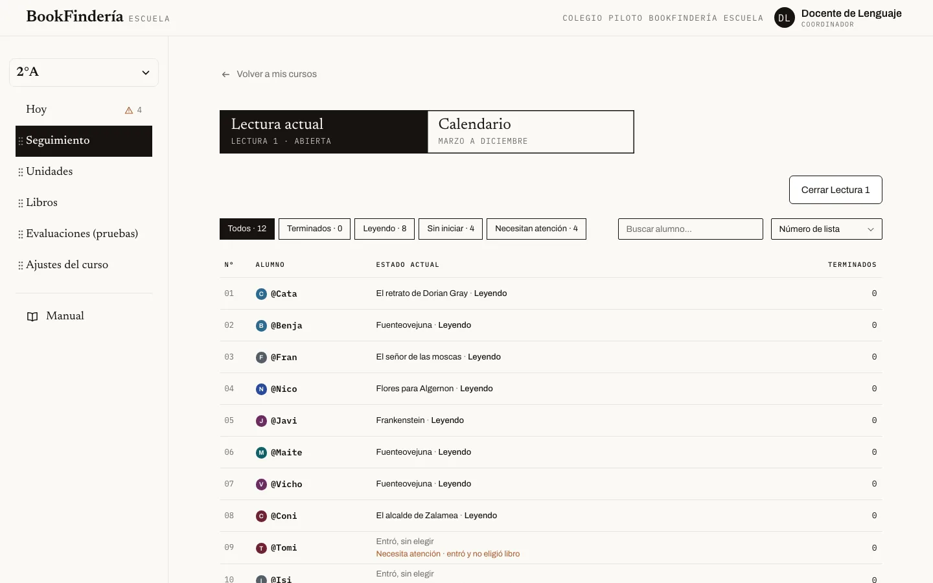Select the Sin iniciar · 4 filter
This screenshot has width=933, height=583.
pos(450,229)
